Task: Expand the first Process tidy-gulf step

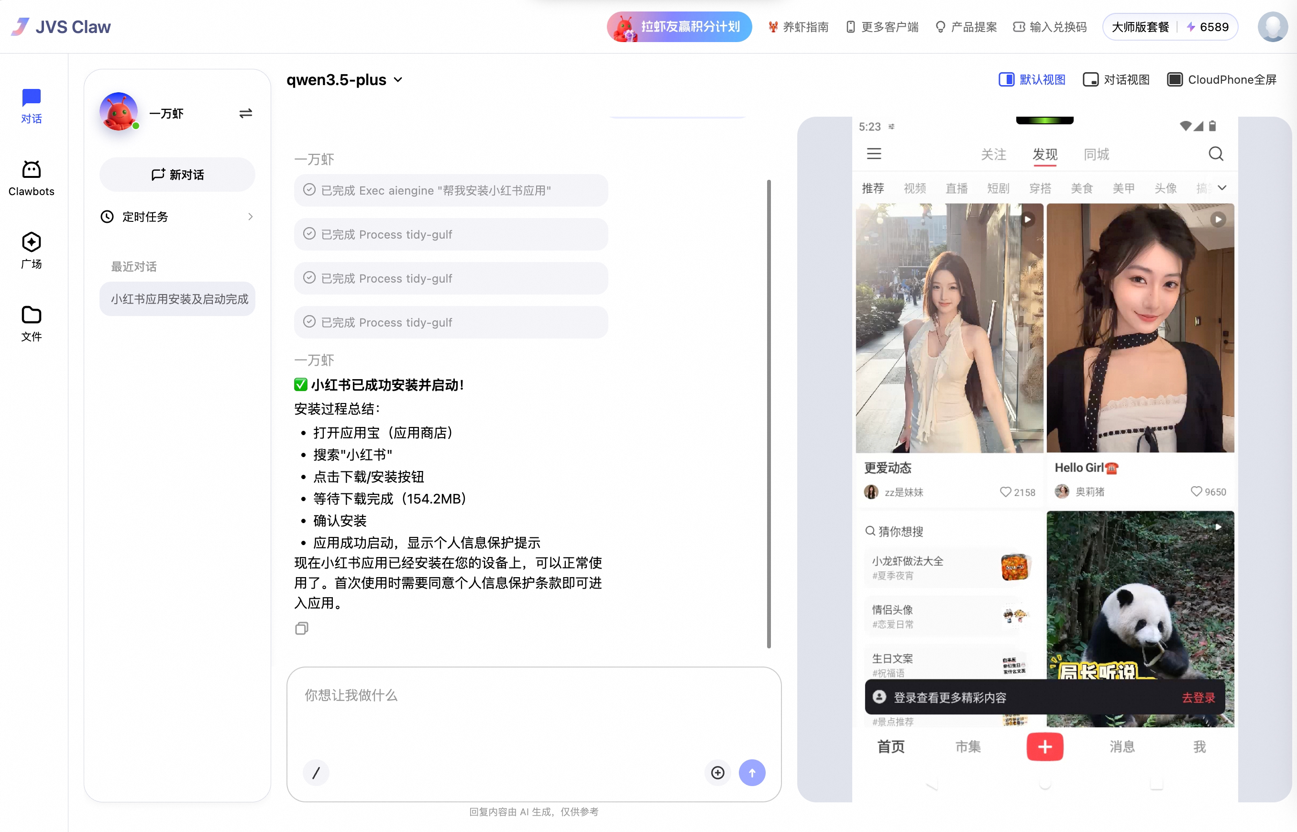Action: (451, 234)
